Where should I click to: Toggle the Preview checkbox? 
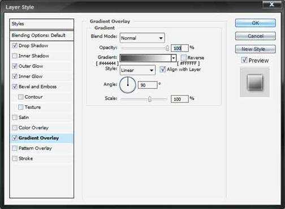click(x=244, y=60)
